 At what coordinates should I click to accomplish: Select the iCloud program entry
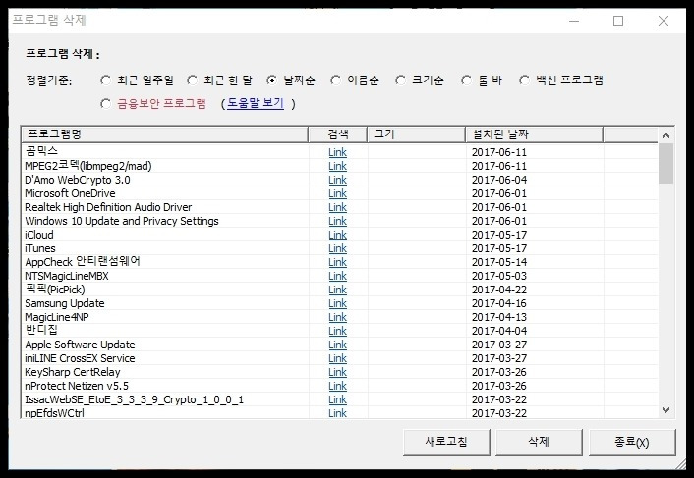pos(39,235)
